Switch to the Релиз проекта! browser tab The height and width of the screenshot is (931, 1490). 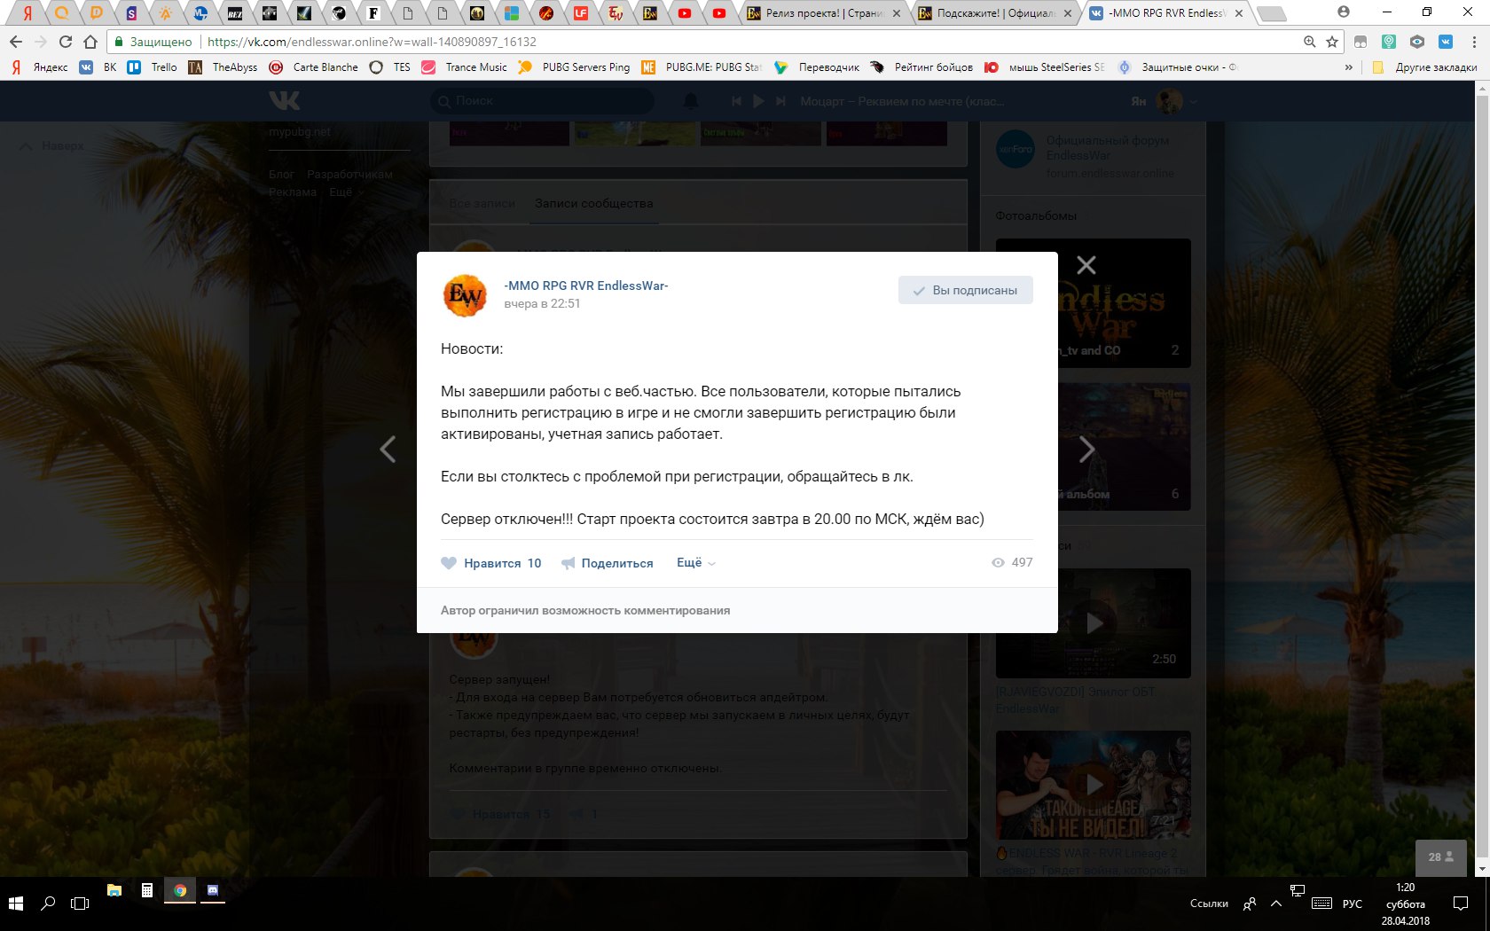pyautogui.click(x=822, y=13)
